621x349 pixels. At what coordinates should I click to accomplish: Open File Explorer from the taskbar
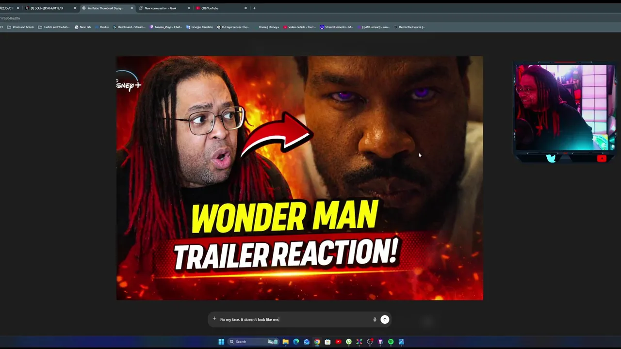[x=286, y=342]
